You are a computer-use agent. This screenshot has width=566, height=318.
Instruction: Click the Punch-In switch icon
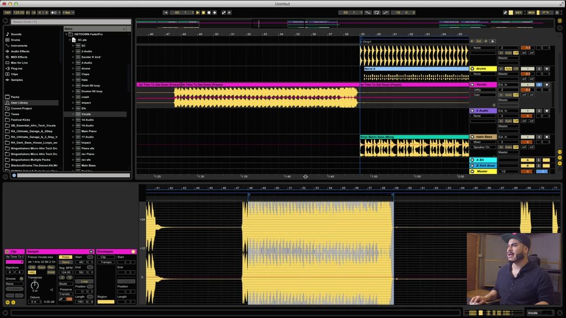368,12
